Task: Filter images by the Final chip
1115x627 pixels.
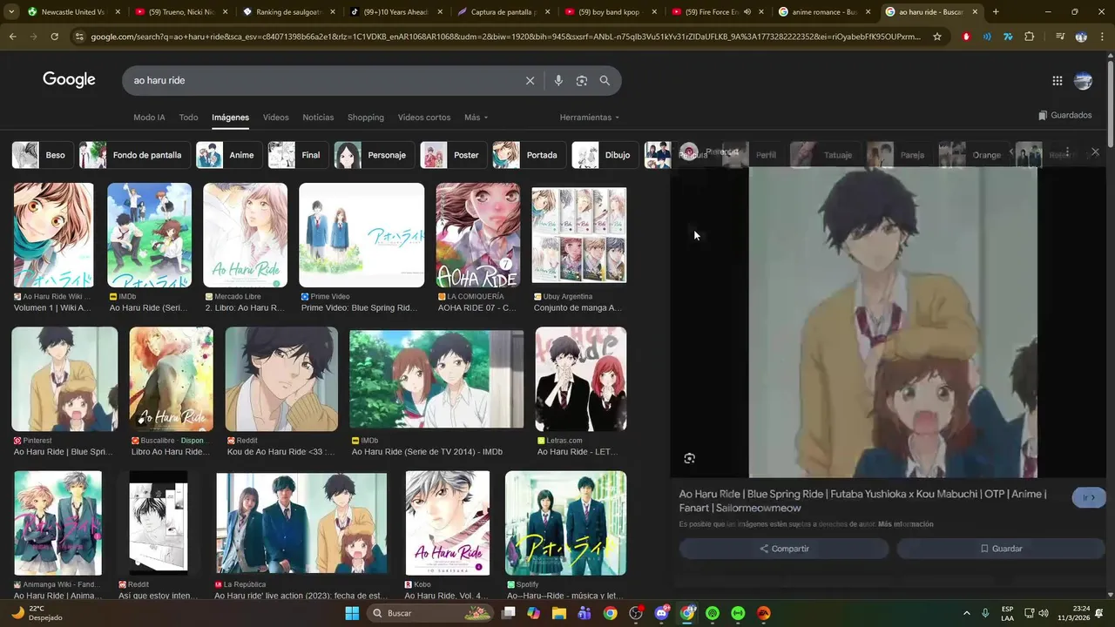Action: pos(298,155)
